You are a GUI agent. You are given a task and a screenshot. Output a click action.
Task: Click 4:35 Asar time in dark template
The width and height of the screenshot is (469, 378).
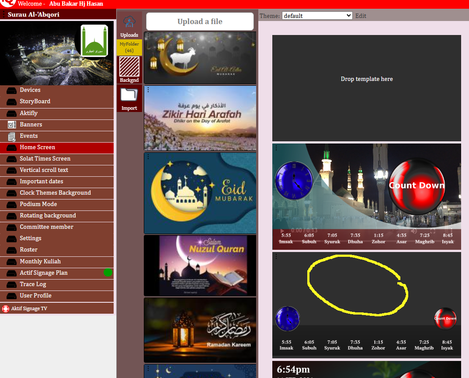coord(401,345)
